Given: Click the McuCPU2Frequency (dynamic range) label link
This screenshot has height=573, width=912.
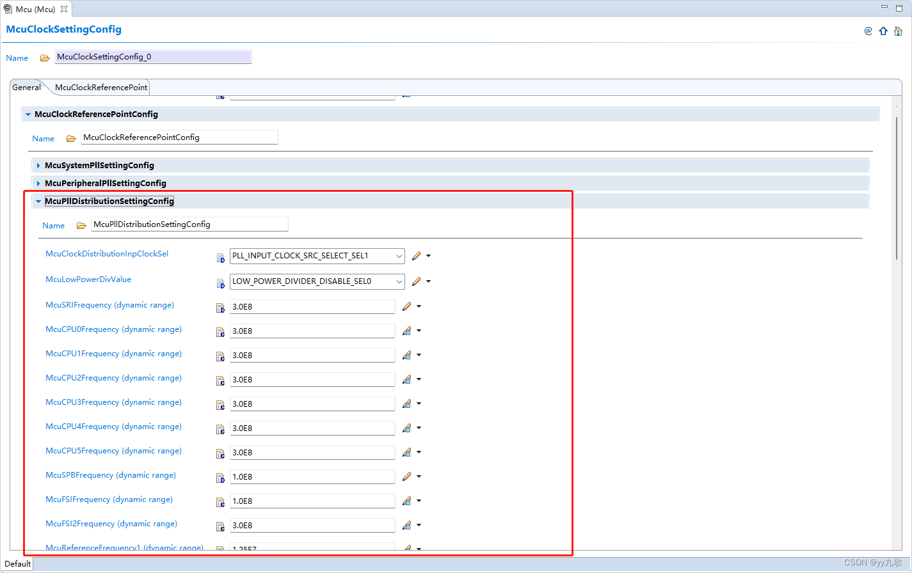Looking at the screenshot, I should coord(113,378).
